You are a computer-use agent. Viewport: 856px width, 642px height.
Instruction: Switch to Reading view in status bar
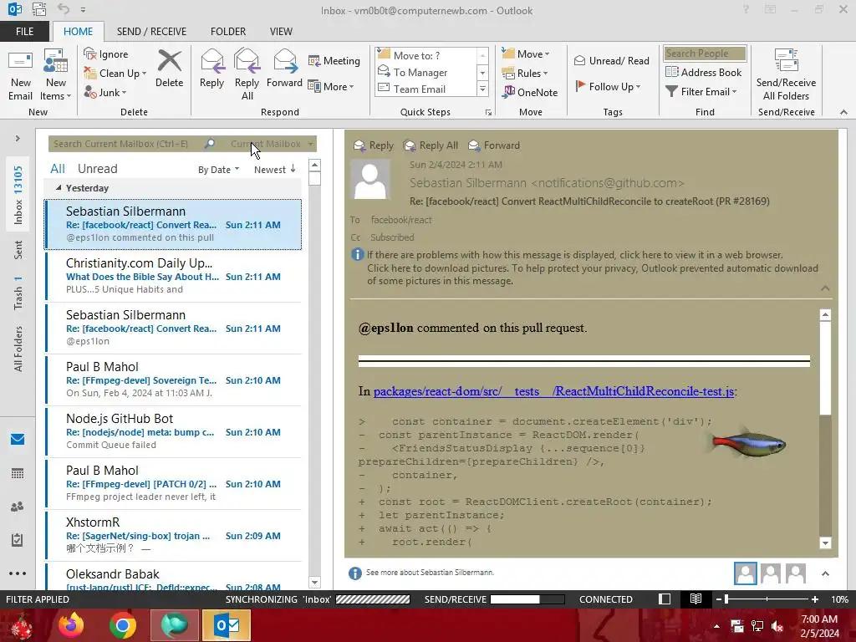(695, 599)
